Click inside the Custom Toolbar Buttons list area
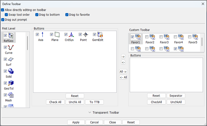This screenshot has height=126, width=207. point(166,75)
